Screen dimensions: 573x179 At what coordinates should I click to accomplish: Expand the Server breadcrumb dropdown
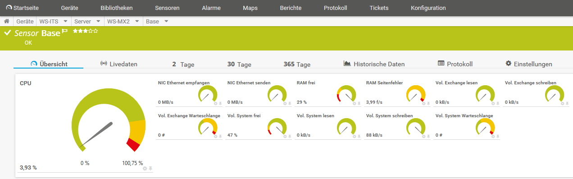click(x=98, y=21)
